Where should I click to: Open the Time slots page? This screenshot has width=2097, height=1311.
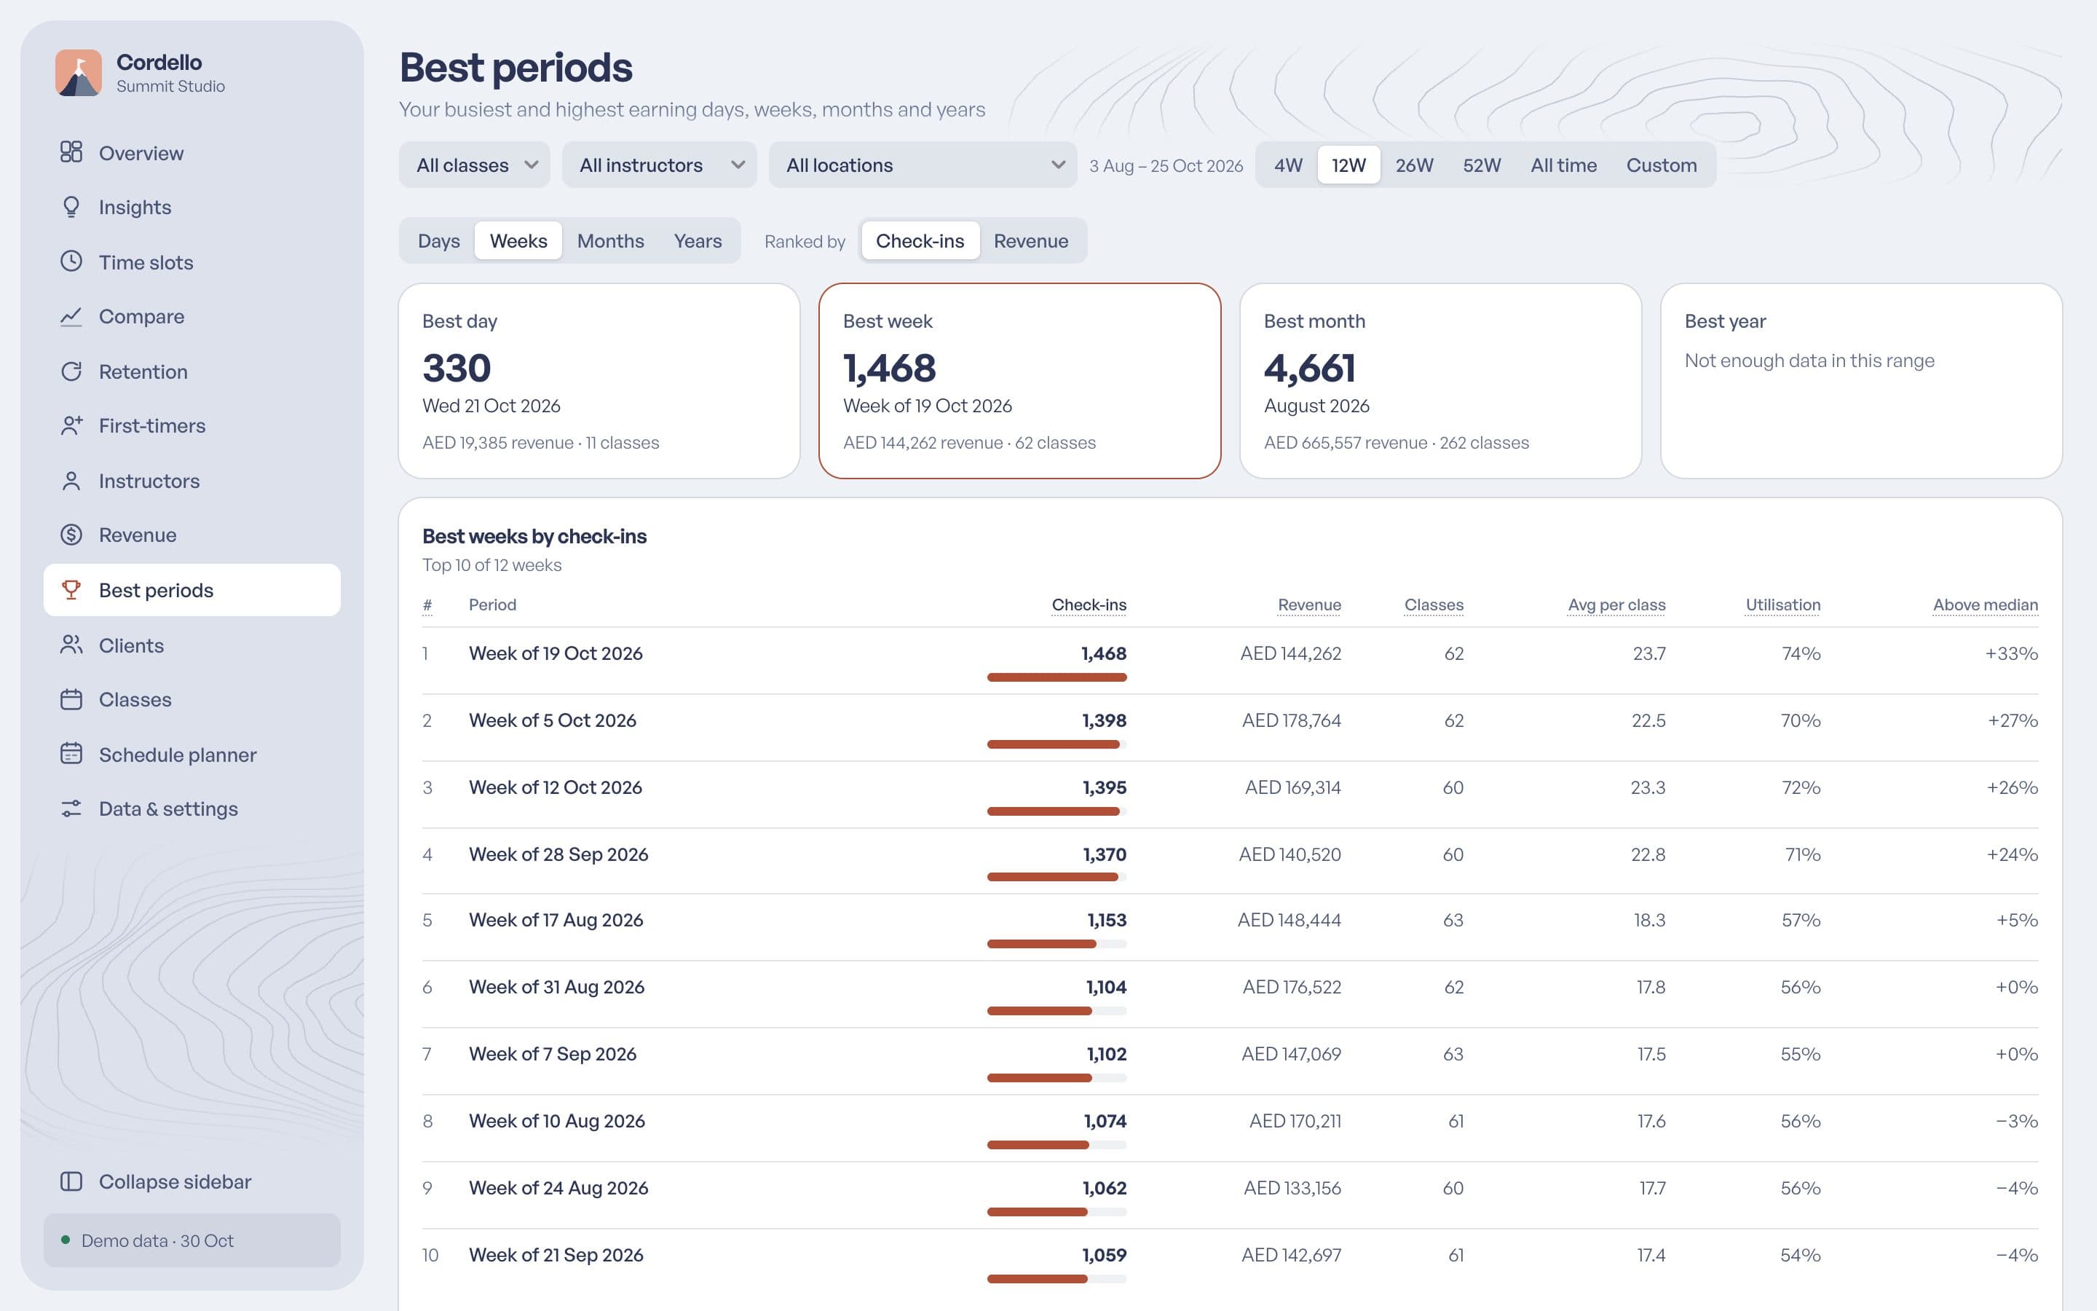(191, 262)
